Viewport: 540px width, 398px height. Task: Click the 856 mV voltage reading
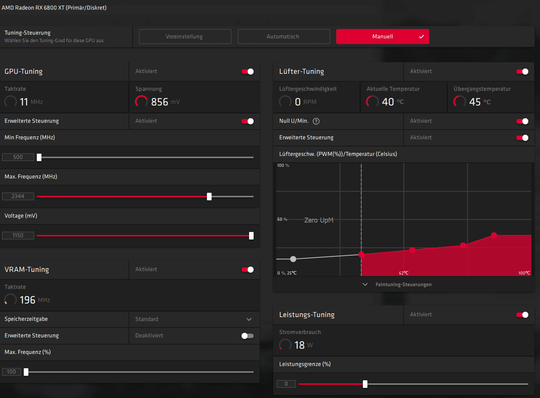click(x=165, y=102)
